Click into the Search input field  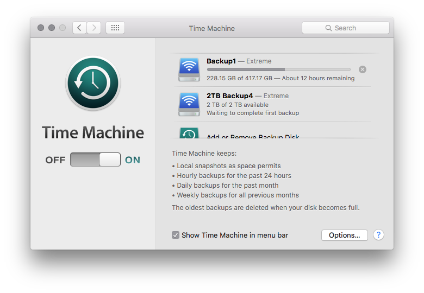tap(346, 28)
